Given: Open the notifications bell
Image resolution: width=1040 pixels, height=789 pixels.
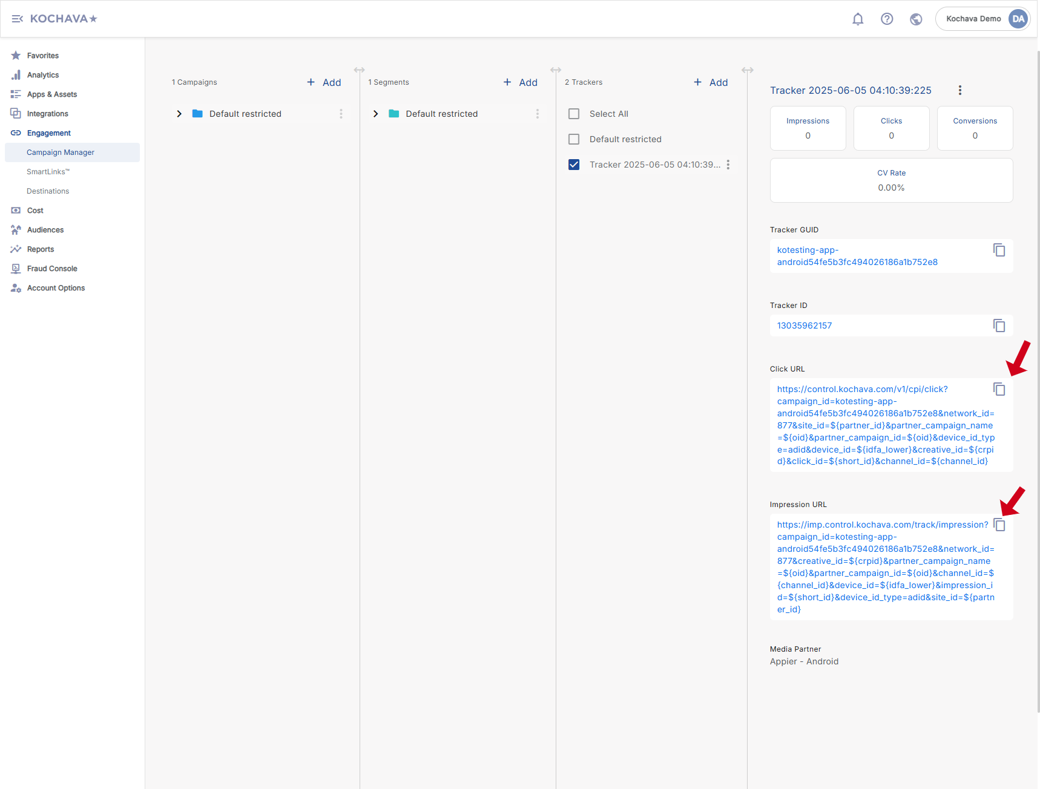Looking at the screenshot, I should [x=858, y=19].
